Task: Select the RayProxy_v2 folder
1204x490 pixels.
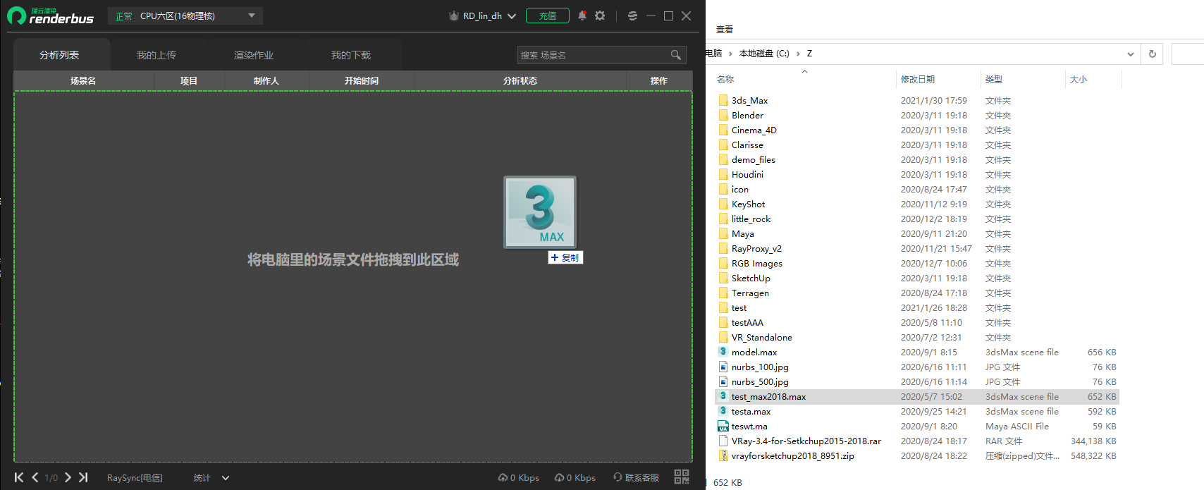Action: pyautogui.click(x=756, y=248)
